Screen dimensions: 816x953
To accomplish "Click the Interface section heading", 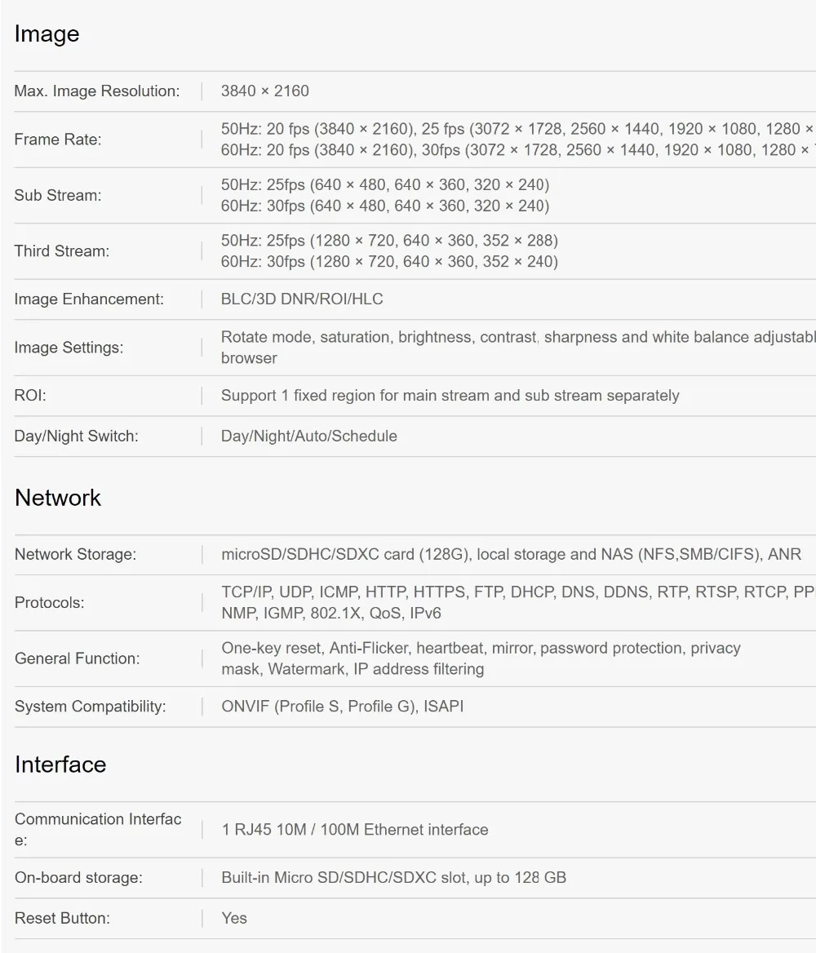I will click(x=60, y=765).
